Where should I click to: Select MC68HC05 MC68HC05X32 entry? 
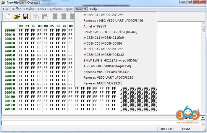tap(116, 55)
